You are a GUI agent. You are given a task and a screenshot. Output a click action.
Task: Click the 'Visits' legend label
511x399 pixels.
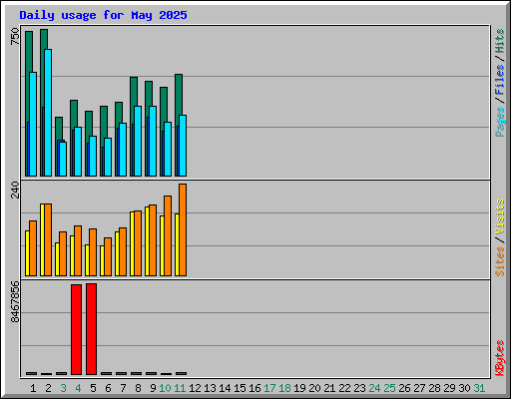click(499, 217)
